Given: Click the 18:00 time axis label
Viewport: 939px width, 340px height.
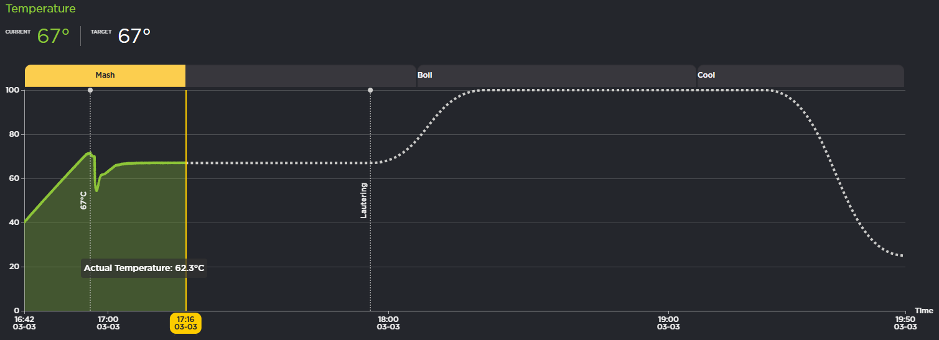Looking at the screenshot, I should (x=388, y=323).
